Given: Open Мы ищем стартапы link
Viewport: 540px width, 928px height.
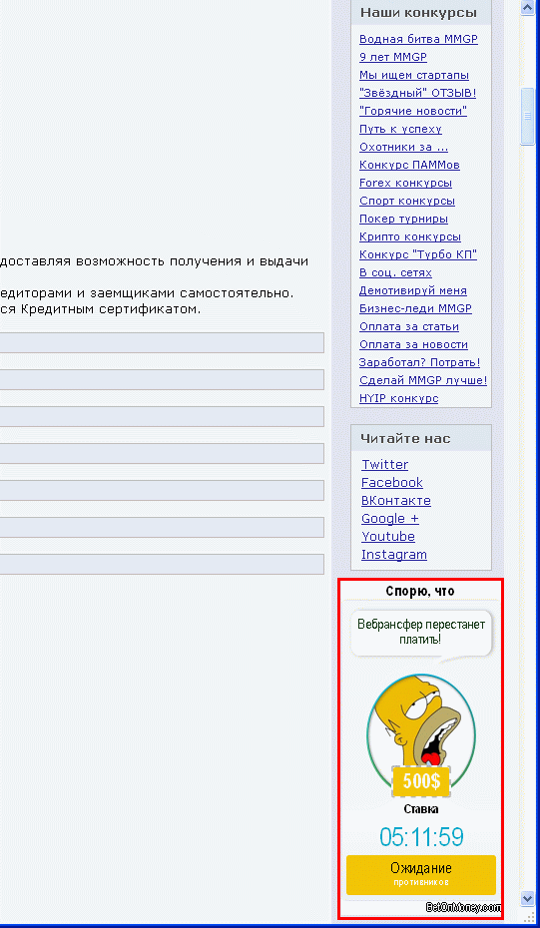Looking at the screenshot, I should pyautogui.click(x=414, y=75).
